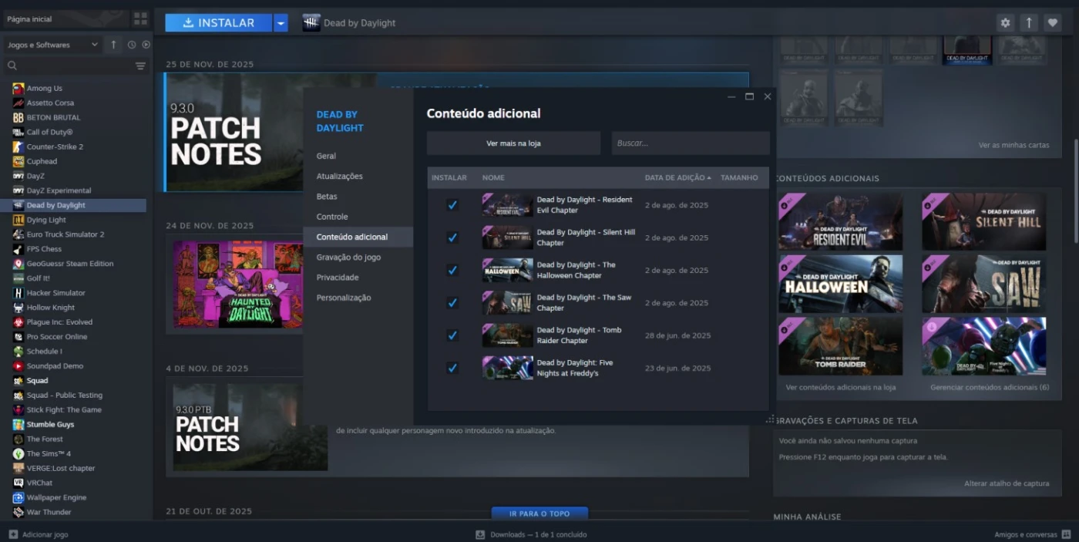Screen dimensions: 1079x542
Task: Open the library advanced filter options icon
Action: pos(140,66)
